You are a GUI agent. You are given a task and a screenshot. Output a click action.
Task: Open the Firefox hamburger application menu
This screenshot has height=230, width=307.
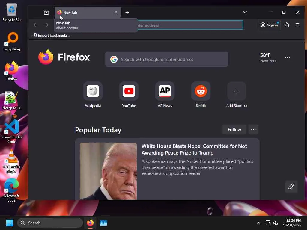click(x=297, y=25)
